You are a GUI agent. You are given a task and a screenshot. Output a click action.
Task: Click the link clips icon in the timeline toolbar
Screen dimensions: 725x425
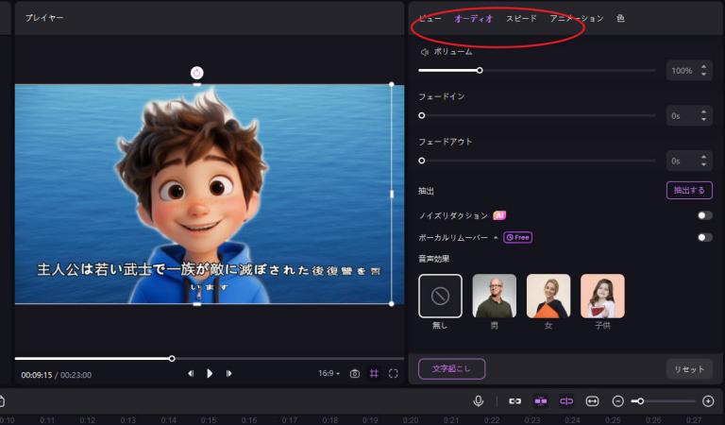click(514, 401)
